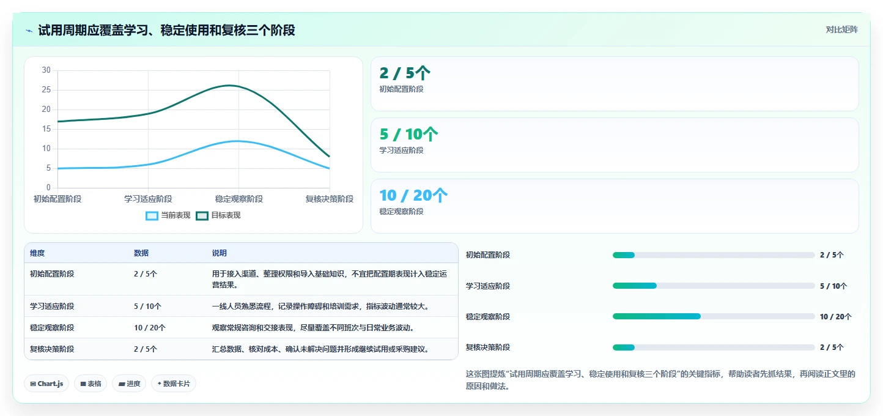Click the 学习适应阶段 progress row label
883x416 pixels.
click(488, 286)
